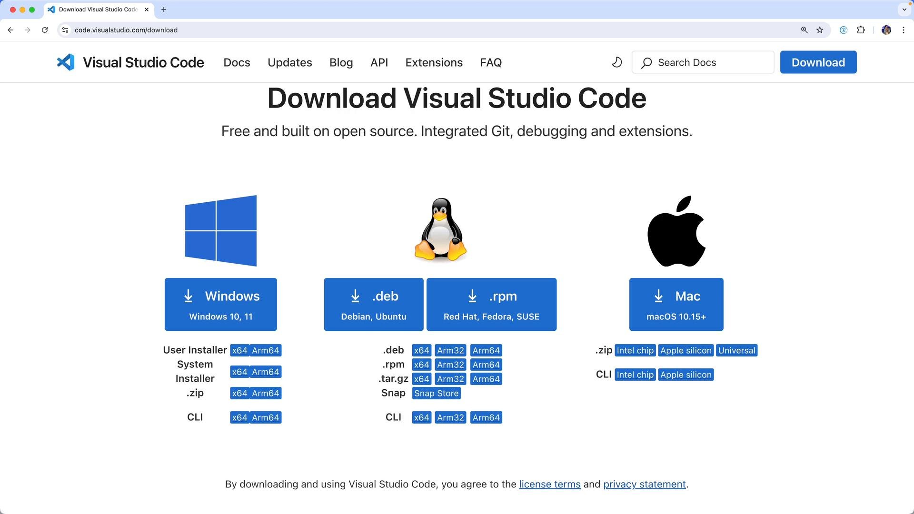Image resolution: width=914 pixels, height=514 pixels.
Task: Click the blue Download button in header
Action: (818, 62)
